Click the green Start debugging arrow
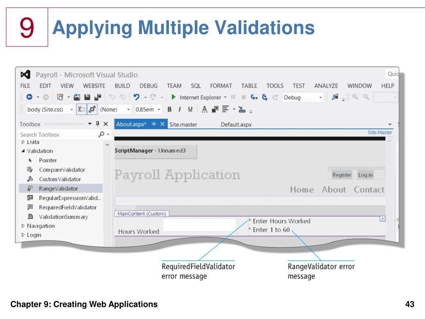 tap(173, 97)
